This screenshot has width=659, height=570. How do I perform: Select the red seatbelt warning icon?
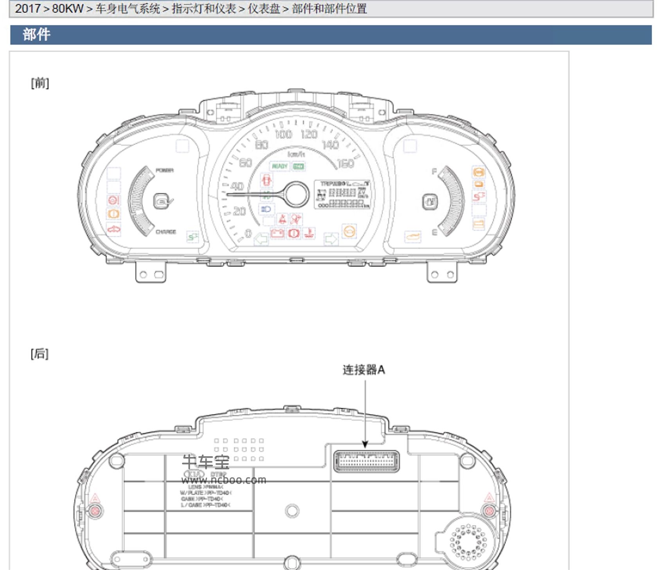coord(282,219)
